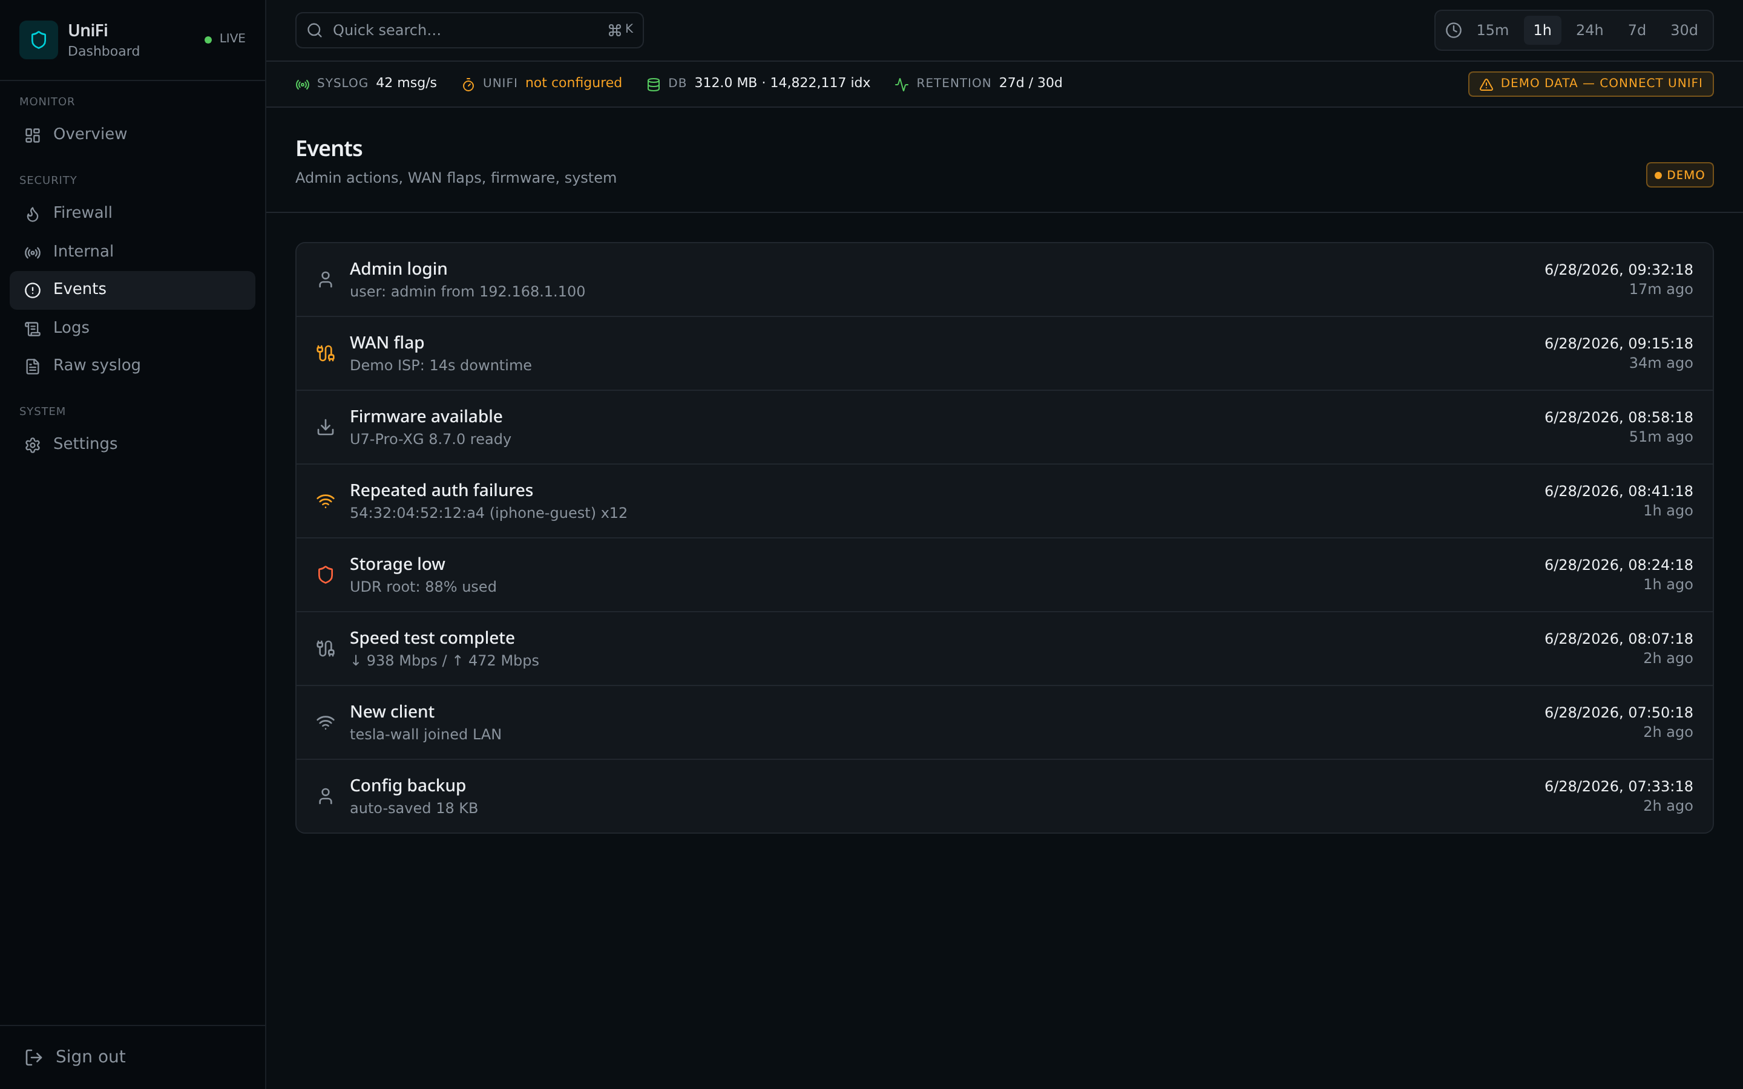Go to the Internal section
The image size is (1743, 1089).
point(133,252)
